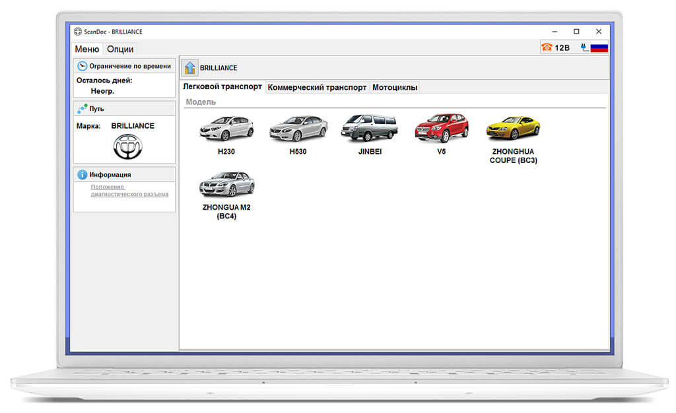Image resolution: width=676 pixels, height=413 pixels.
Task: Click the 12B voltage indicator
Action: [x=562, y=48]
